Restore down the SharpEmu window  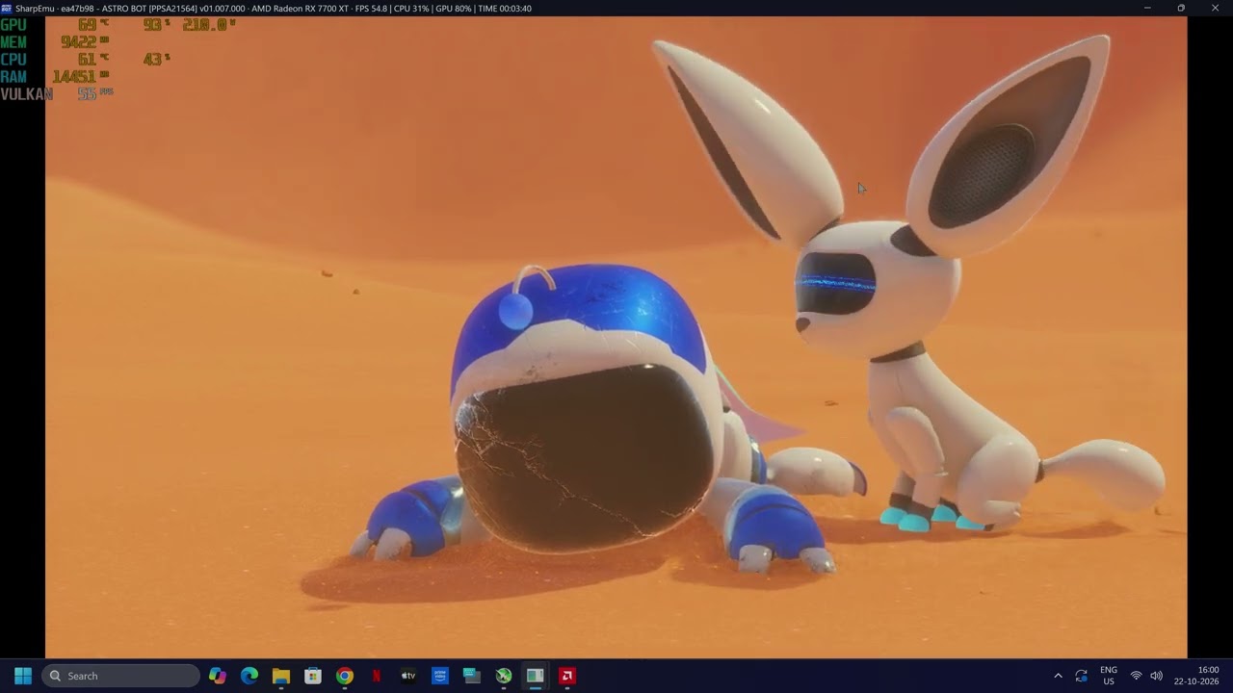pos(1181,8)
